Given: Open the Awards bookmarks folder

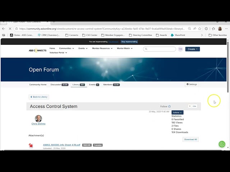Looking at the screenshot, I should pos(161,35).
